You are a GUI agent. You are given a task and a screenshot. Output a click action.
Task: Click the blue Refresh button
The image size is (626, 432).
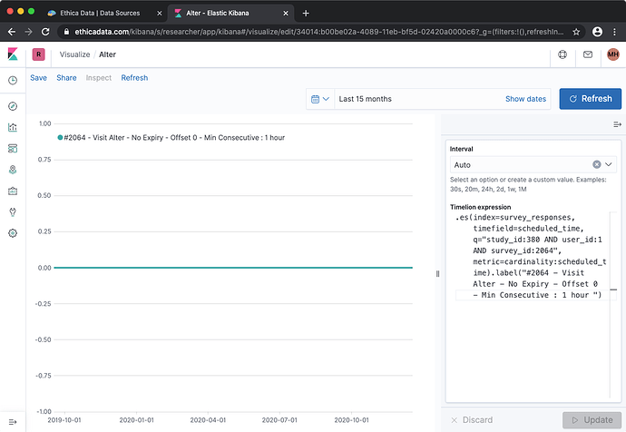[x=591, y=99]
